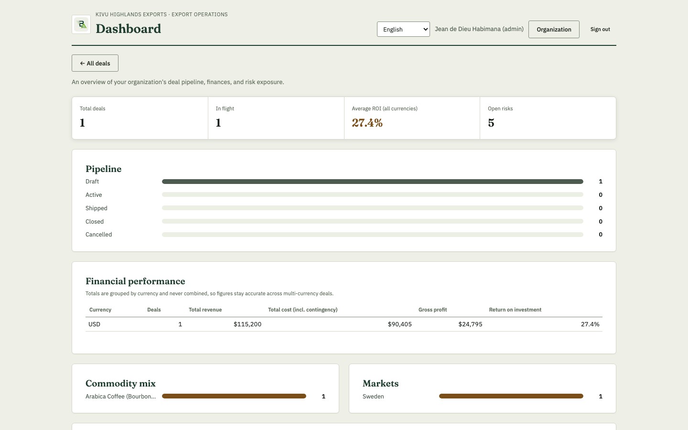688x430 pixels.
Task: Click the Arabica Coffee (Bourbon... label
Action: [x=121, y=397]
